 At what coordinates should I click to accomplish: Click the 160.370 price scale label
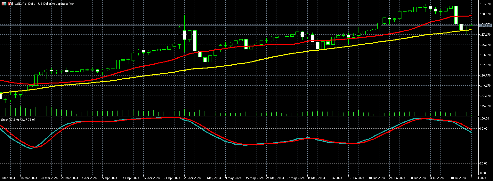coord(486,14)
